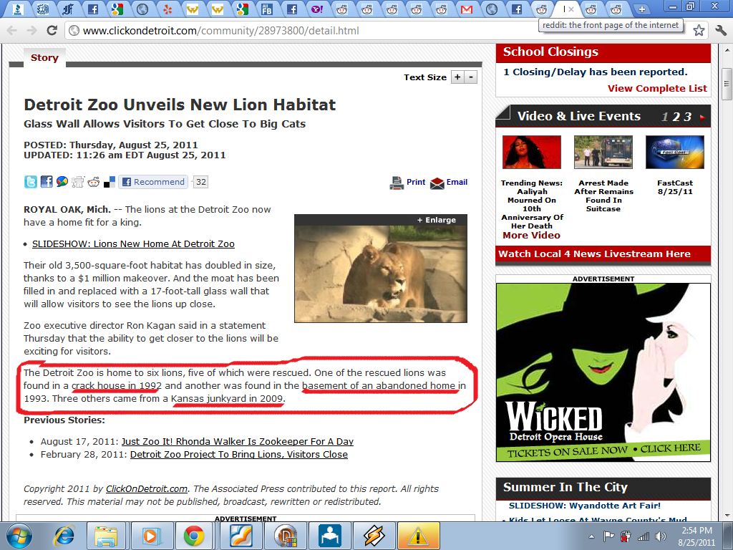Share the story via reddit icon
The height and width of the screenshot is (550, 733).
pos(94,182)
